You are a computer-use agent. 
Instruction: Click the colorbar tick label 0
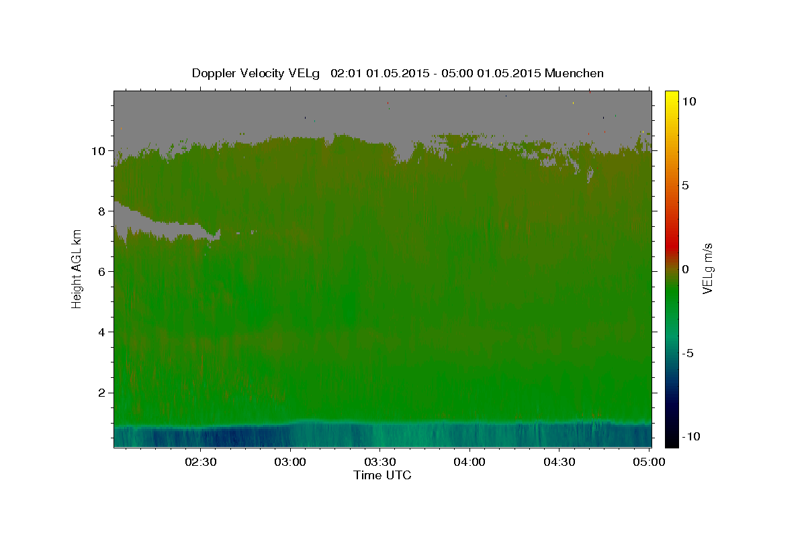685,269
